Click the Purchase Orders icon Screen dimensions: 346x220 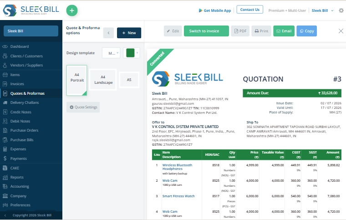click(x=5, y=130)
